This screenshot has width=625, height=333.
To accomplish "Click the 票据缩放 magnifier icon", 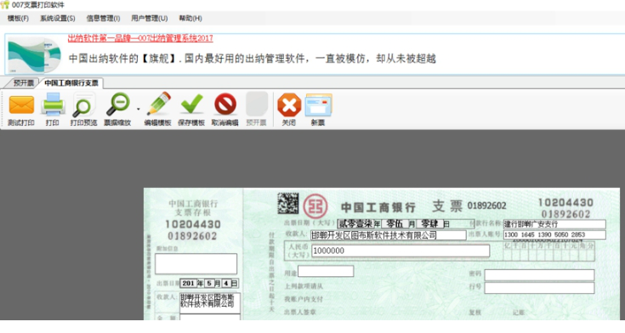I will pos(118,104).
